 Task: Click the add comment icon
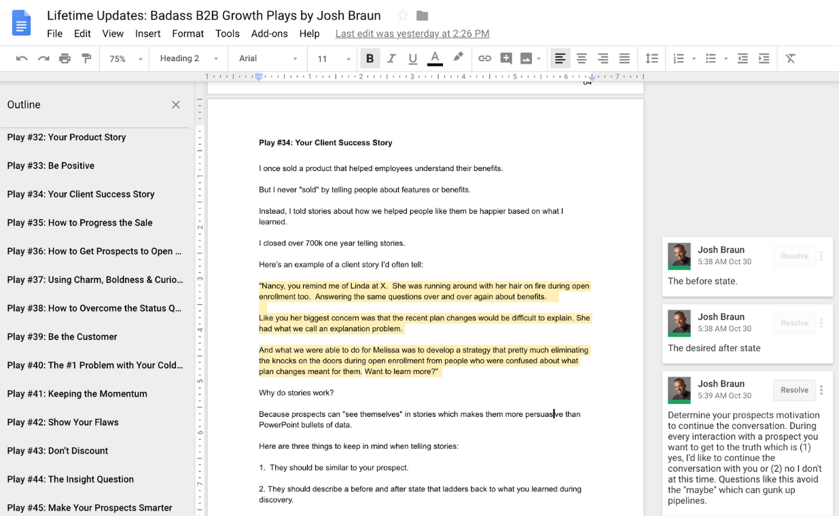505,58
